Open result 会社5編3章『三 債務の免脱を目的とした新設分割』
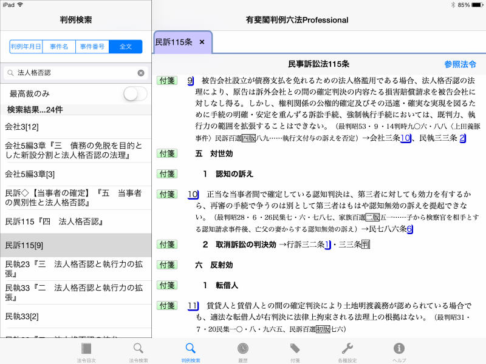Image resolution: width=486 pixels, height=364 pixels. pyautogui.click(x=75, y=150)
